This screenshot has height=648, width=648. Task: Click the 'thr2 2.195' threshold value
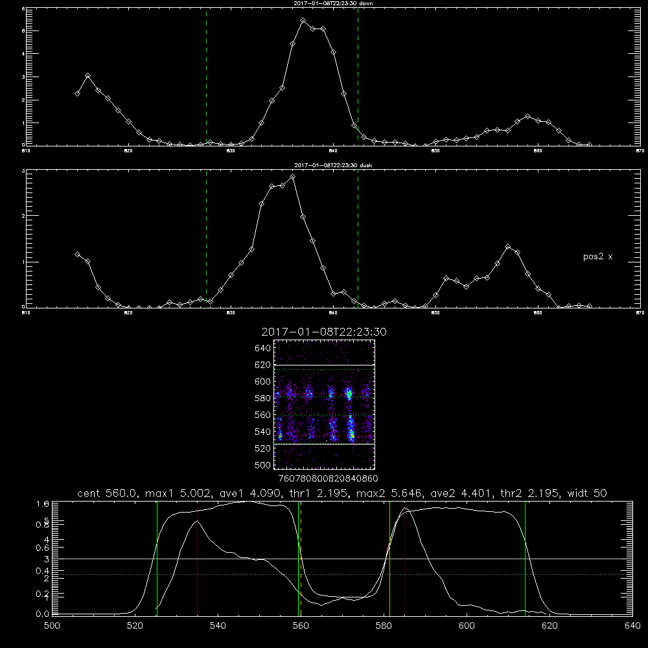click(529, 493)
